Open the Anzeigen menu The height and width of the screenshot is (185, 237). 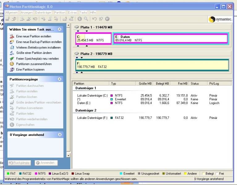click(27, 13)
